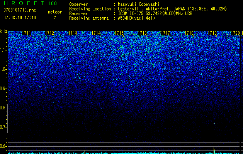Click the 1714 time marker
Viewport: 243px width, 154px height.
click(x=96, y=33)
